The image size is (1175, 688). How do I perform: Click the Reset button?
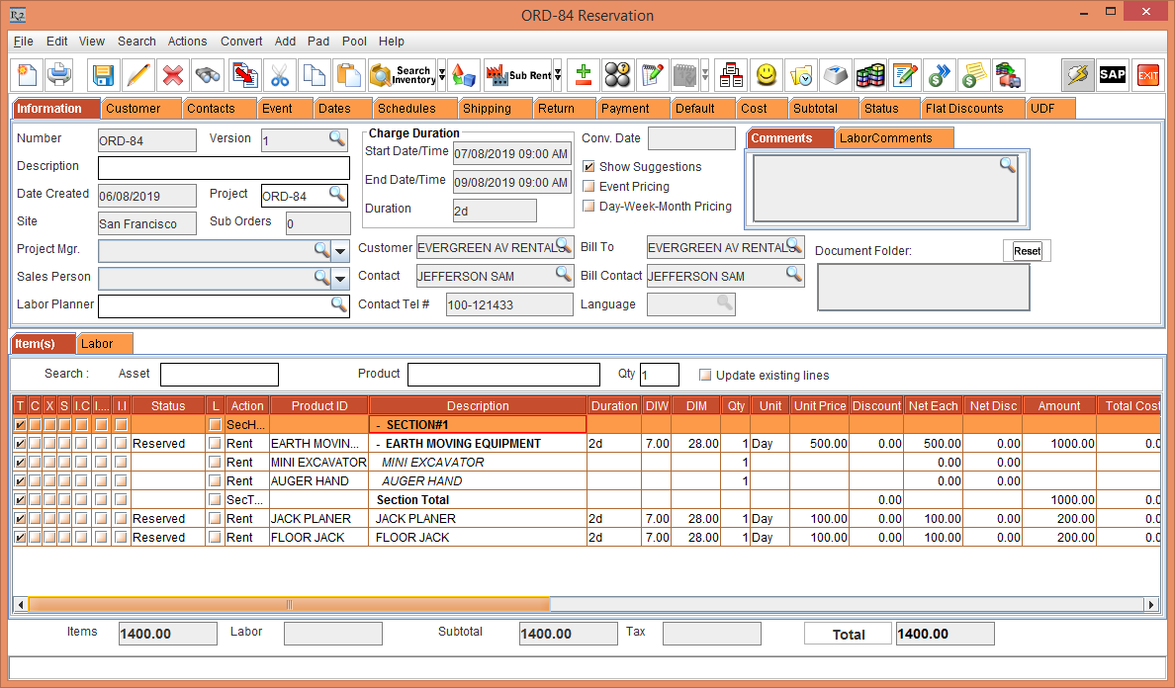[x=1027, y=251]
